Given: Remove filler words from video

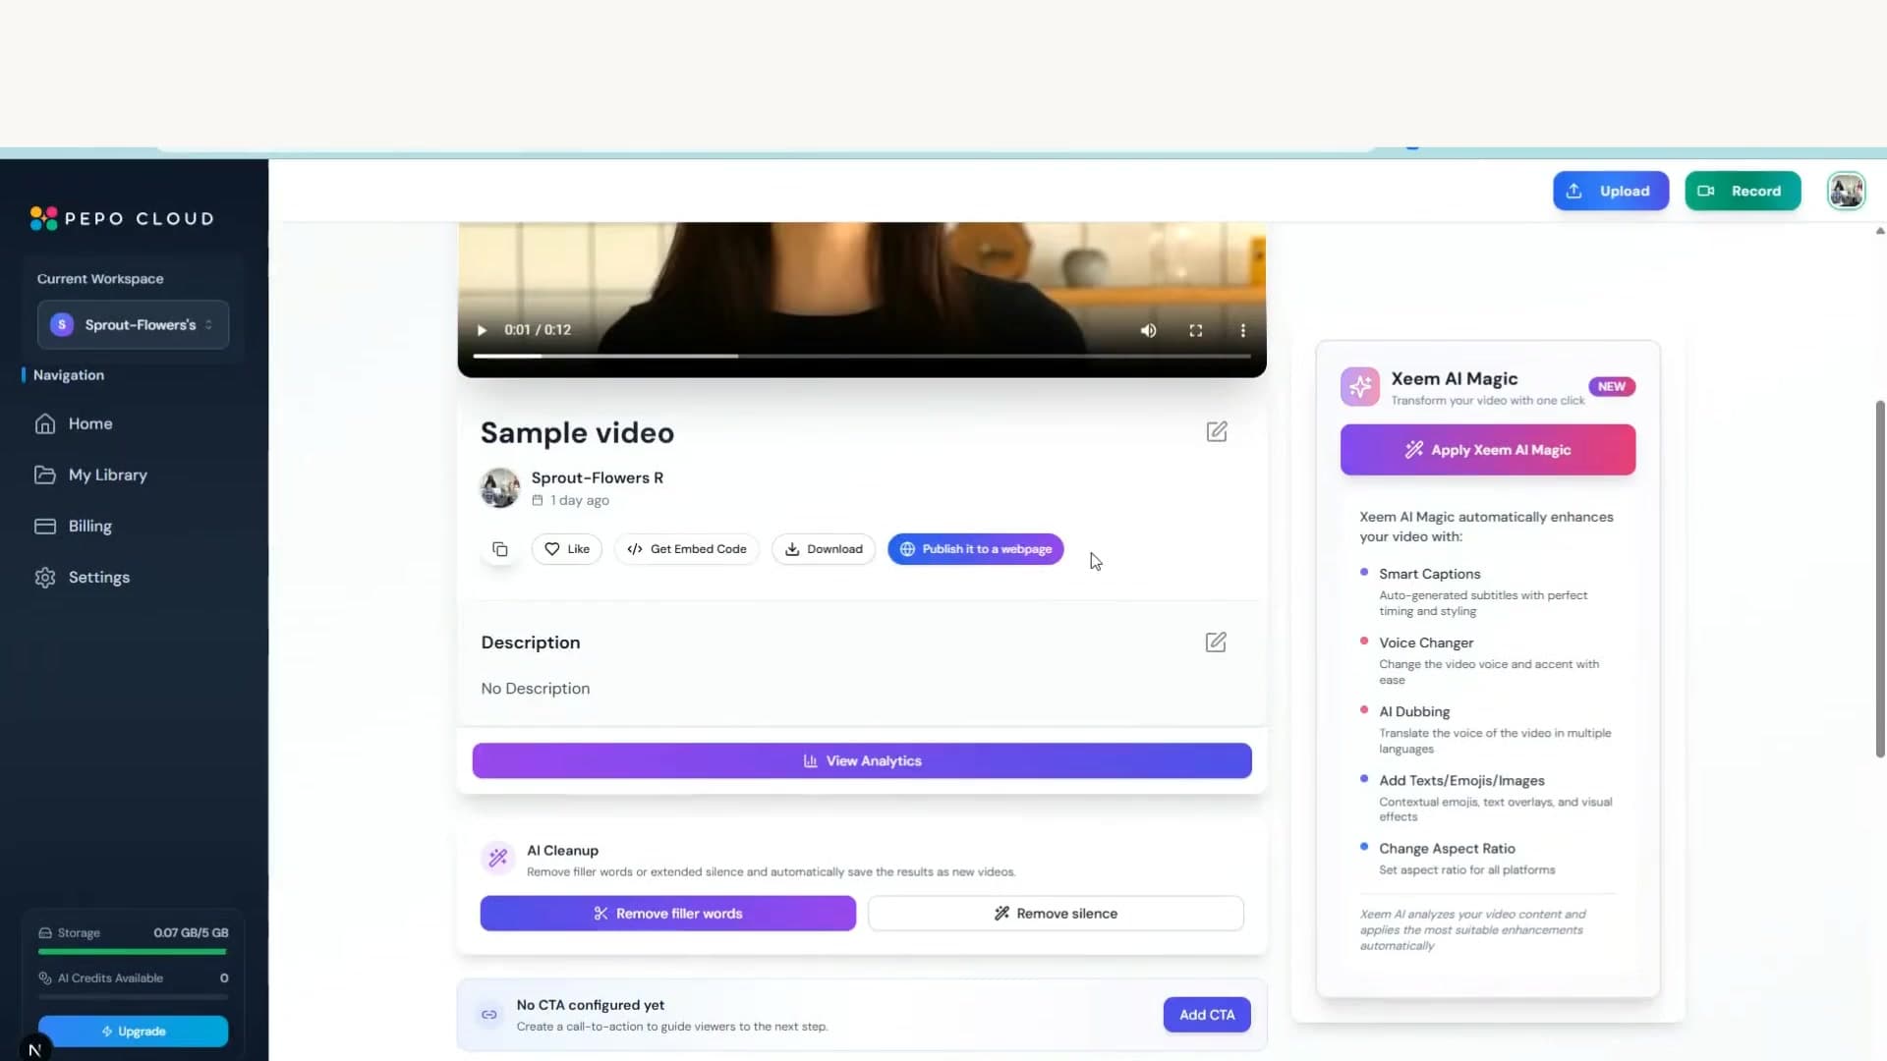Looking at the screenshot, I should (668, 914).
